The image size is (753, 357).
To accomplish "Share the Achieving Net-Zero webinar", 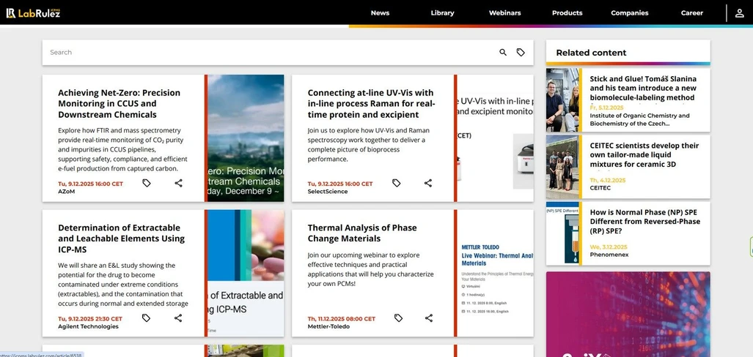I will coord(178,183).
